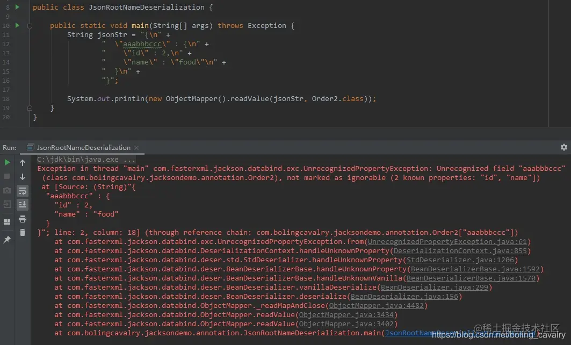Image resolution: width=571 pixels, height=345 pixels.
Task: Expand the folded C:\jdk\bin\java.exe command line
Action: 86,160
